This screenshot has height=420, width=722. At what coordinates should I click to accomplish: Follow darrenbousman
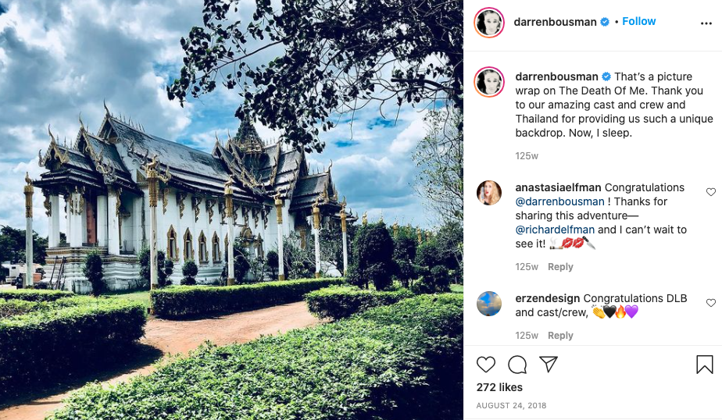tap(638, 22)
